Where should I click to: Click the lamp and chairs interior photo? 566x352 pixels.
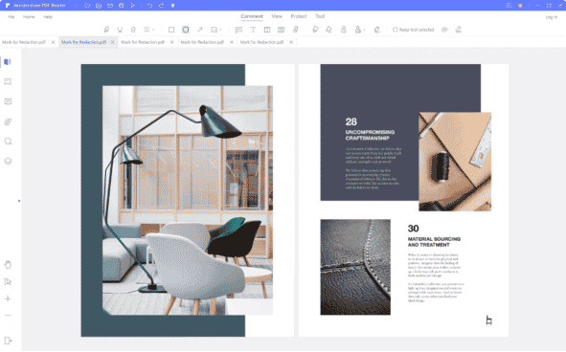[188, 200]
